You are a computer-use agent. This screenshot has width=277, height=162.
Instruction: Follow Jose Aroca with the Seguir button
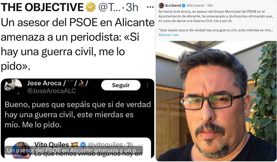coord(121,85)
